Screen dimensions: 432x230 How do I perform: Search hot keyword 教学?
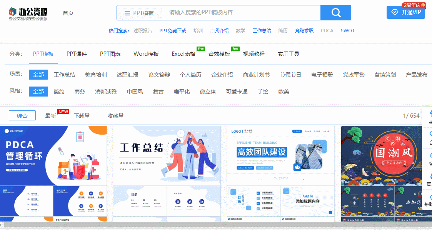pyautogui.click(x=240, y=30)
